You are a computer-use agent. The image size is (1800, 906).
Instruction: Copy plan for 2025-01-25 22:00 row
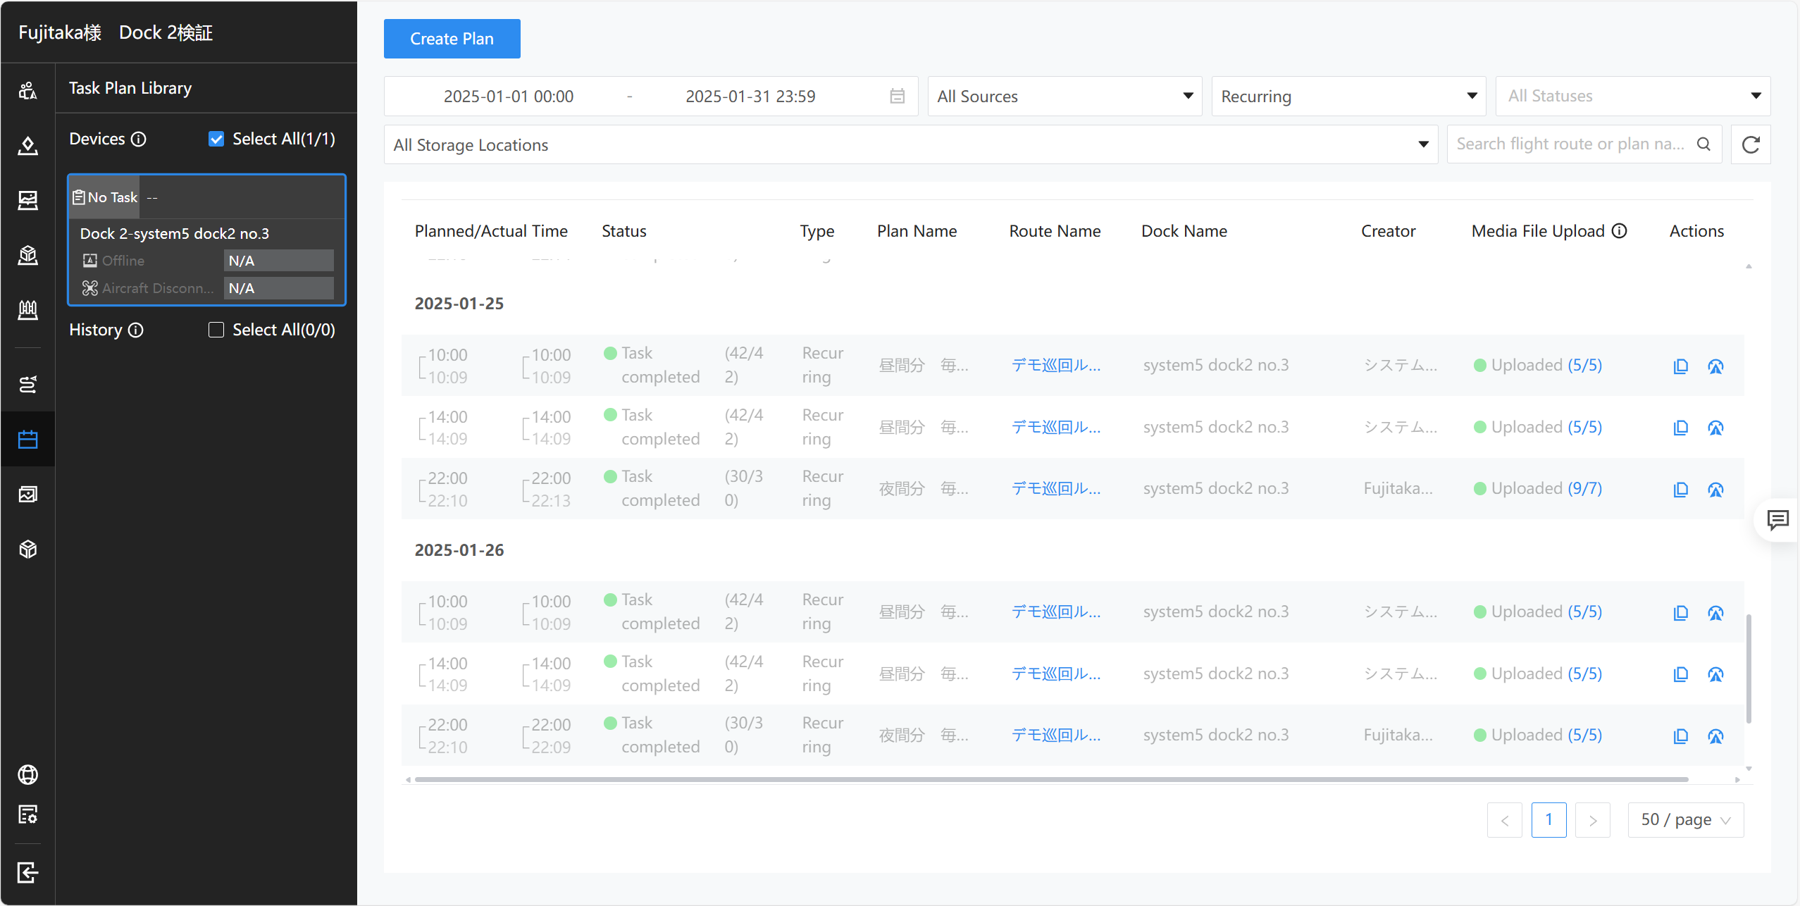tap(1680, 490)
